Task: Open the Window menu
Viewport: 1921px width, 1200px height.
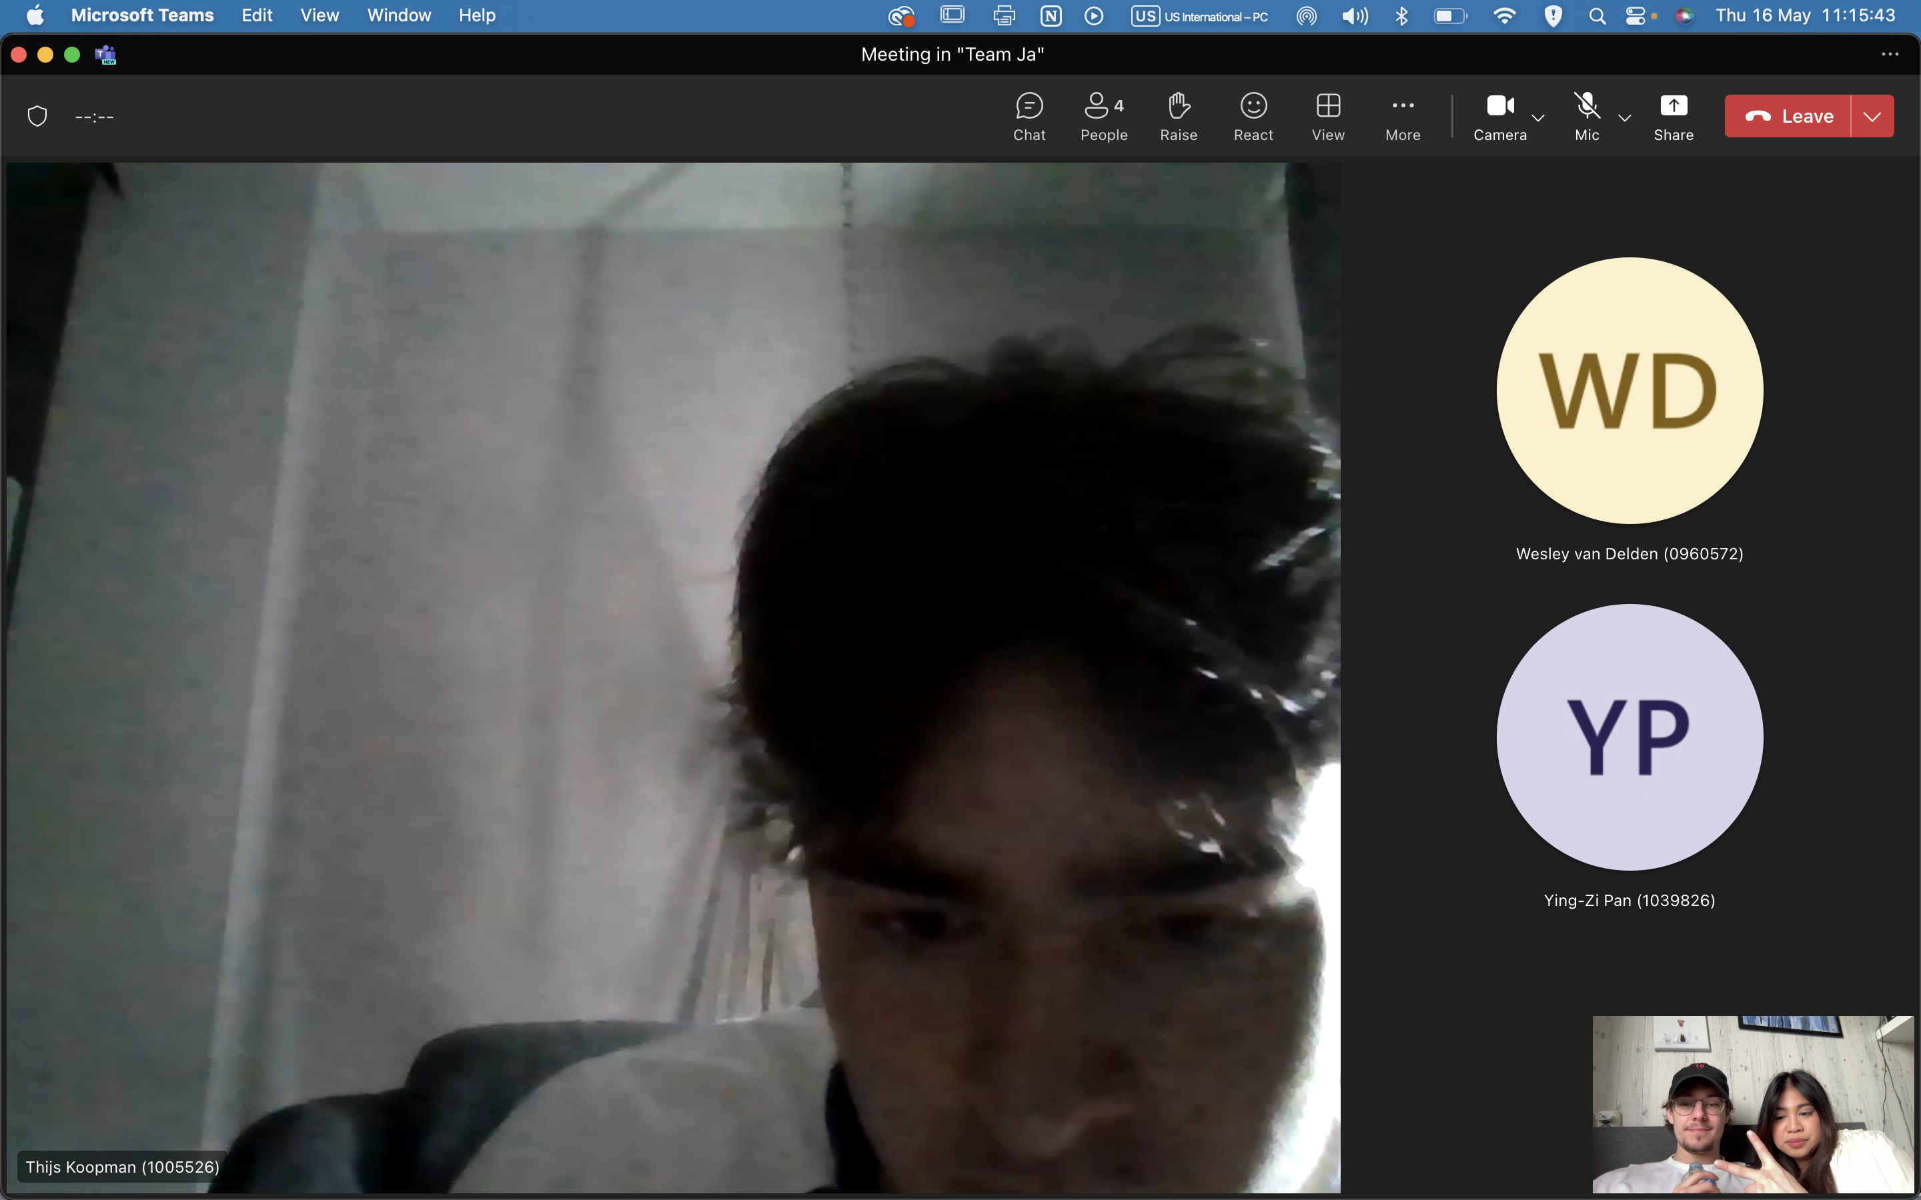Action: pos(398,15)
